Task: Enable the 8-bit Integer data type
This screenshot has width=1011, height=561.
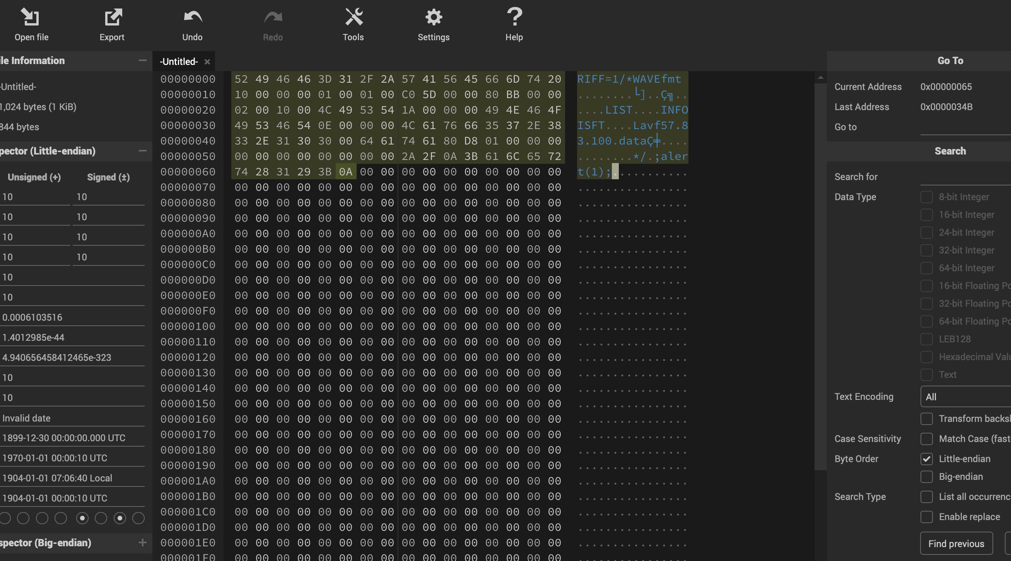Action: [x=927, y=197]
